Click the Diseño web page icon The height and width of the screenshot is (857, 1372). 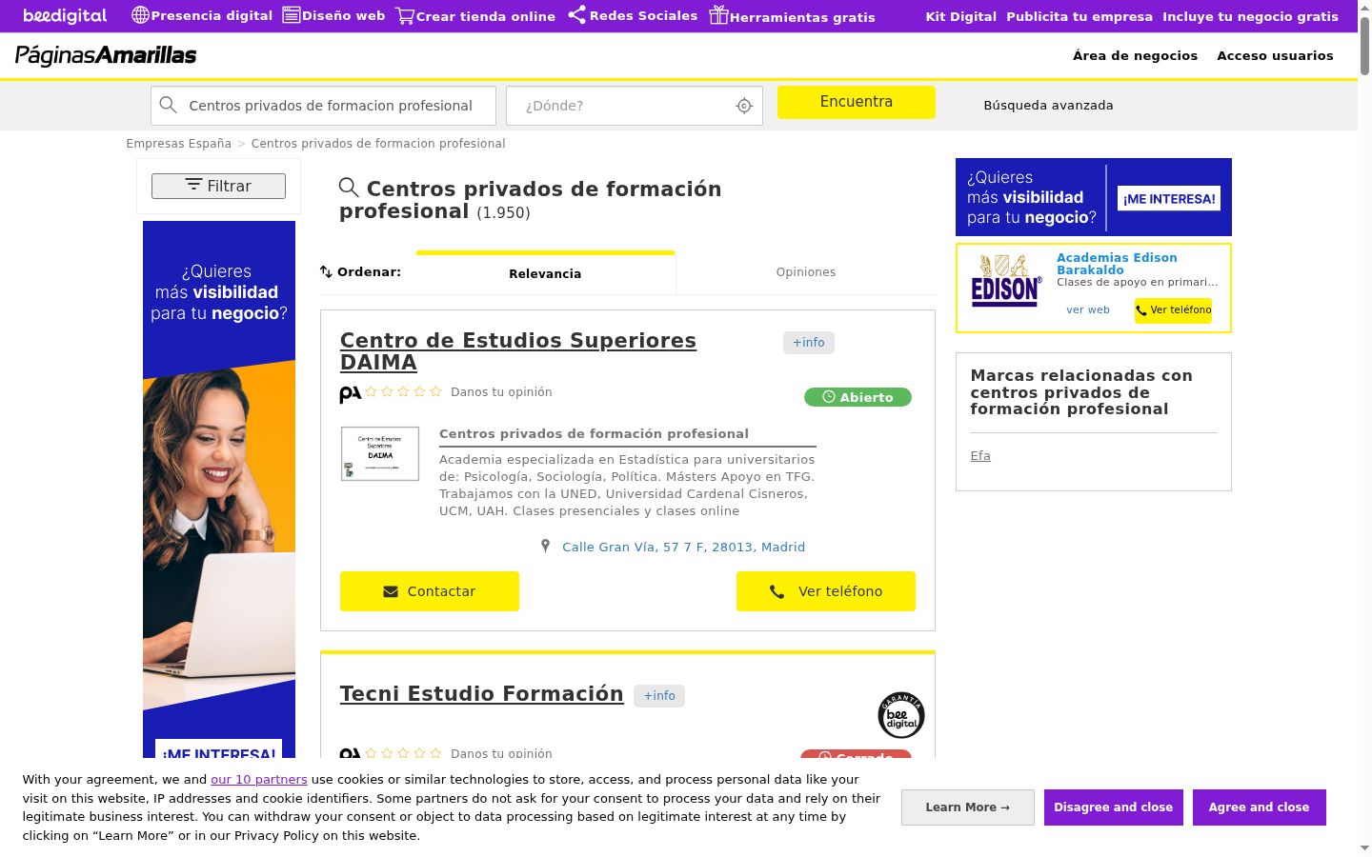point(292,15)
